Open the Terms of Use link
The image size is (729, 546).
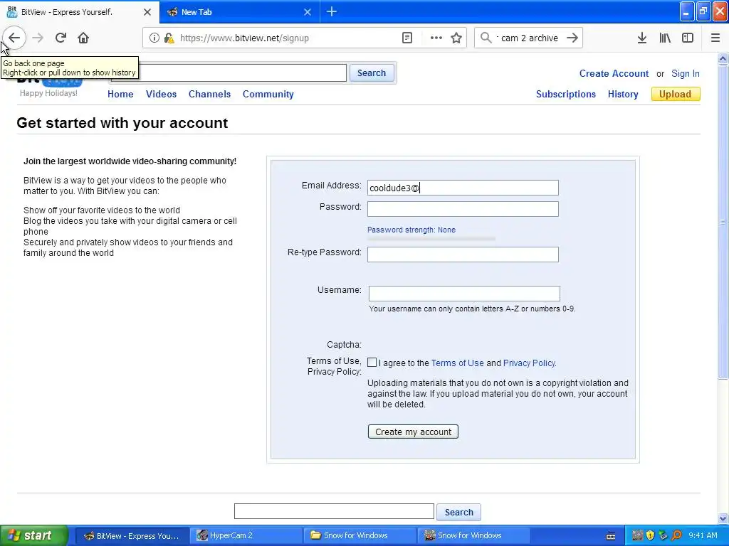tap(458, 363)
